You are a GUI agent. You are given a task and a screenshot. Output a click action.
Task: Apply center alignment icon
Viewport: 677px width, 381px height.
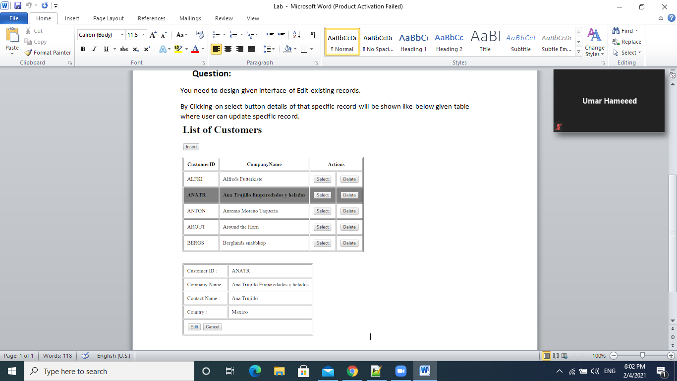(228, 48)
